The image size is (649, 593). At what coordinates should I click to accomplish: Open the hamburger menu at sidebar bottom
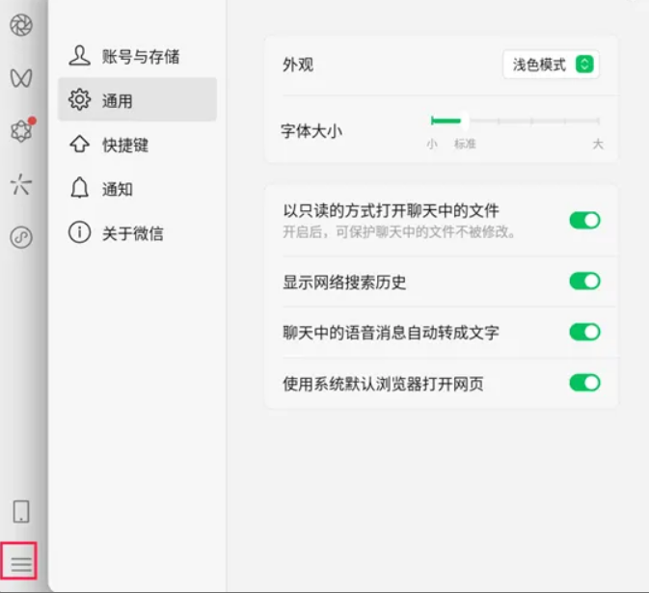21,564
